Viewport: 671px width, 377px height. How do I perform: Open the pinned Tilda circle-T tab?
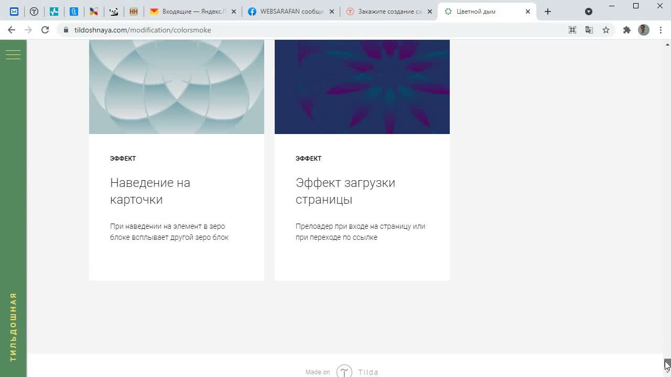pyautogui.click(x=34, y=12)
